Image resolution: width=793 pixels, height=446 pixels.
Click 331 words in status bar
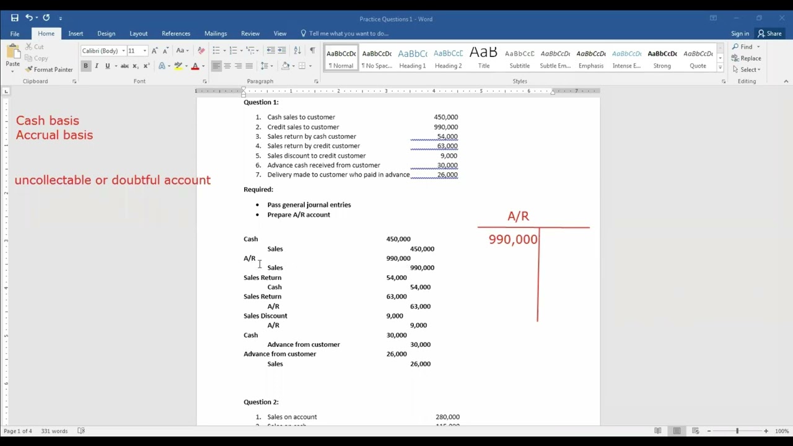click(x=55, y=431)
